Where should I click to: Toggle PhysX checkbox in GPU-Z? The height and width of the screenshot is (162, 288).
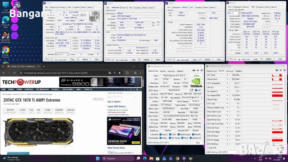tap(182, 138)
